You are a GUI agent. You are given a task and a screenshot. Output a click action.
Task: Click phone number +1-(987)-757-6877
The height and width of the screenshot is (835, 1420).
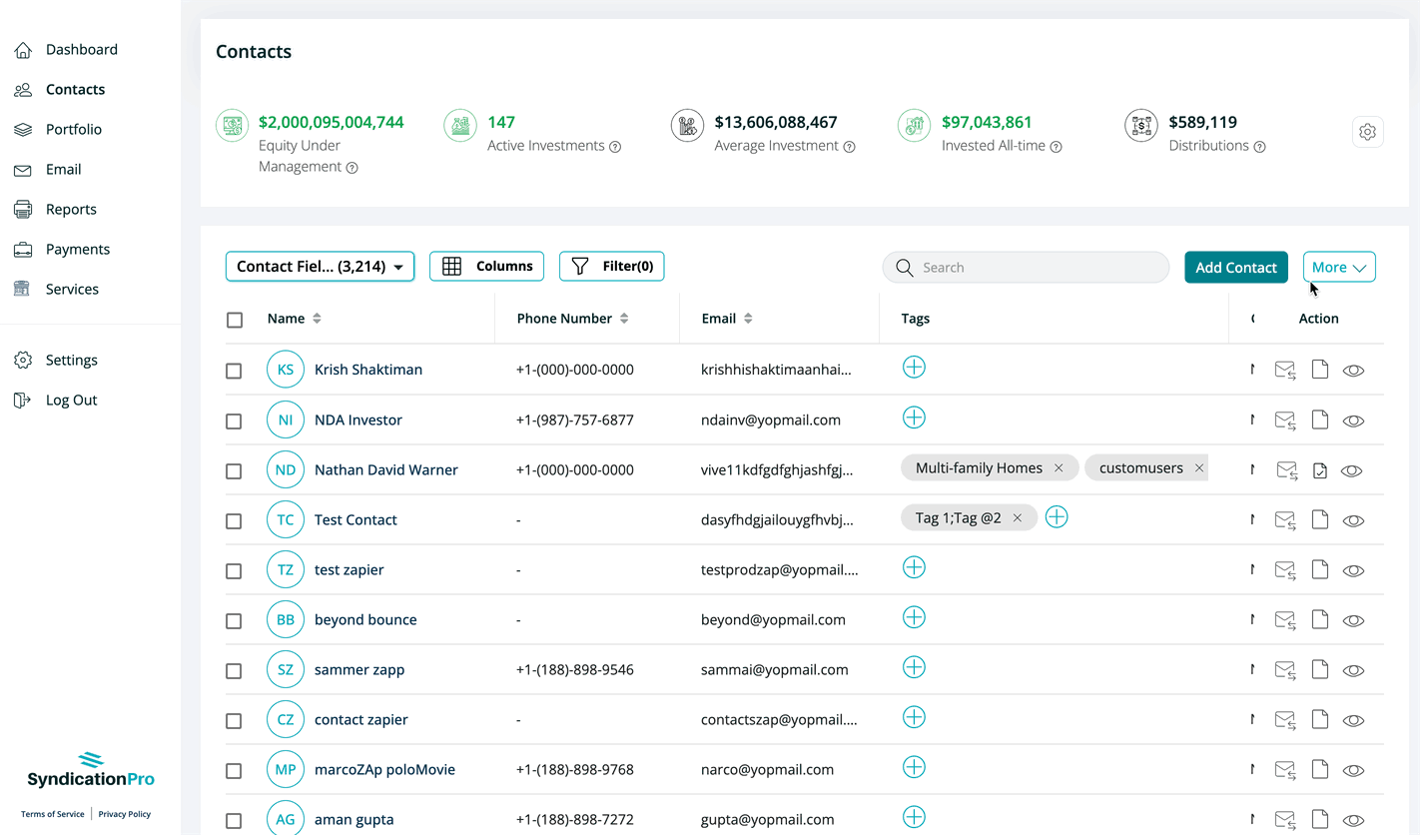coord(575,419)
